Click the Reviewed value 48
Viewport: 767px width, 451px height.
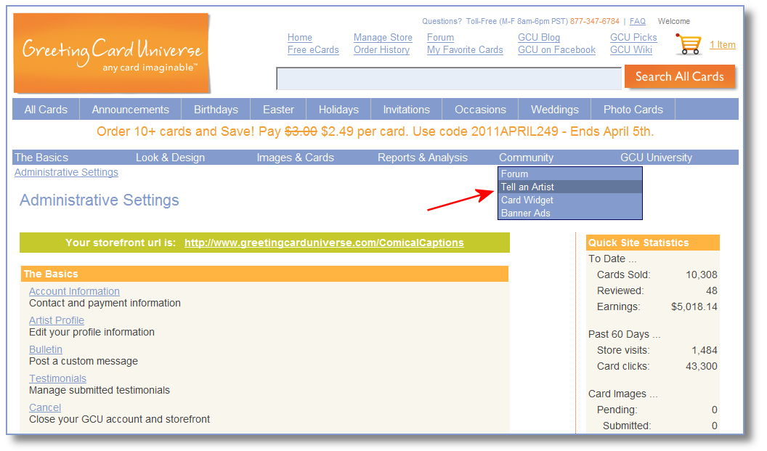(712, 290)
